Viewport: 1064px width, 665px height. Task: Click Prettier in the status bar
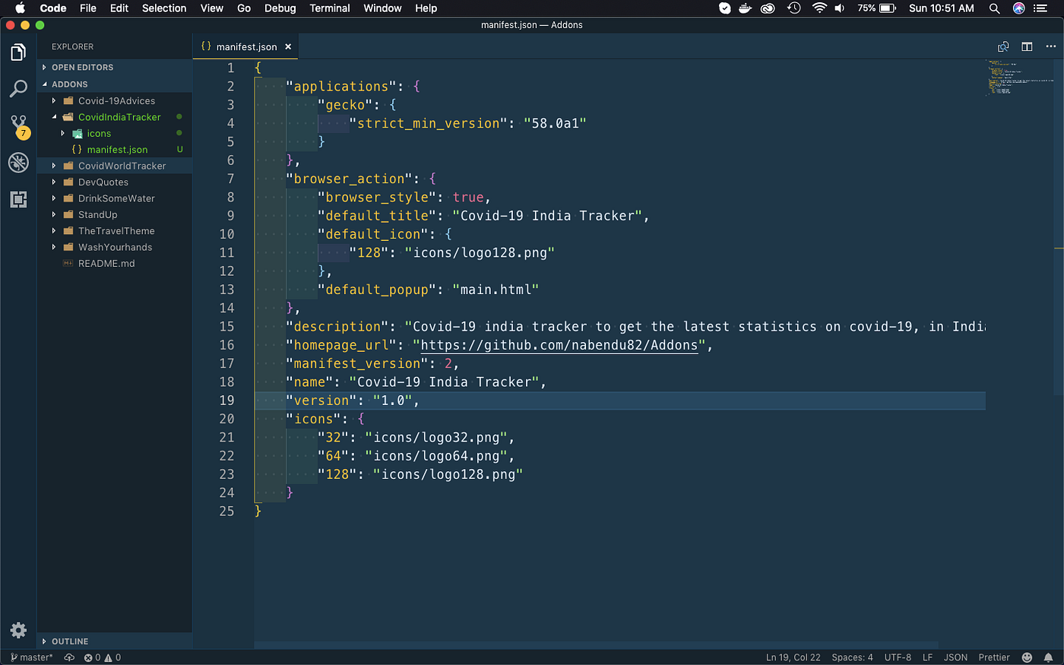point(994,657)
